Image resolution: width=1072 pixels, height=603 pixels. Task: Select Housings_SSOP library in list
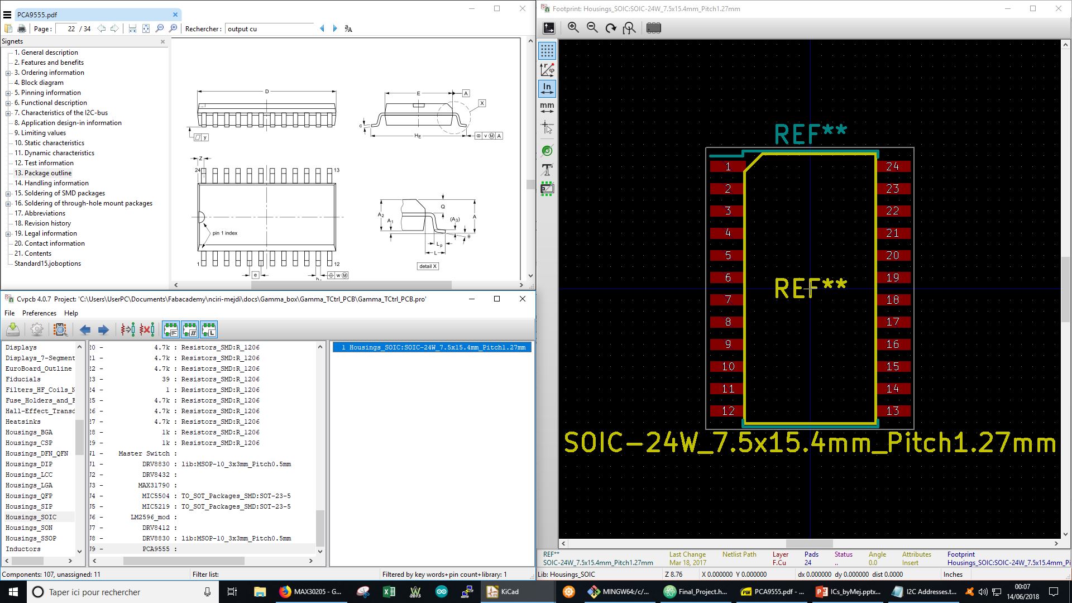tap(31, 538)
